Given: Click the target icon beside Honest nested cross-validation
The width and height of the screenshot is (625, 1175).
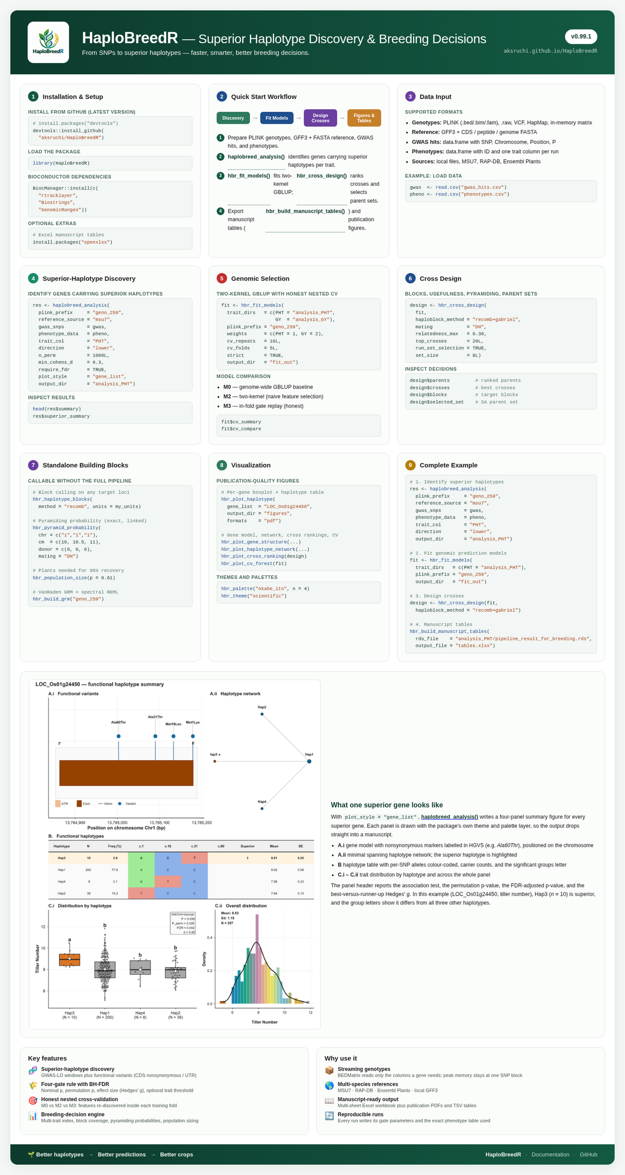Looking at the screenshot, I should point(33,1101).
